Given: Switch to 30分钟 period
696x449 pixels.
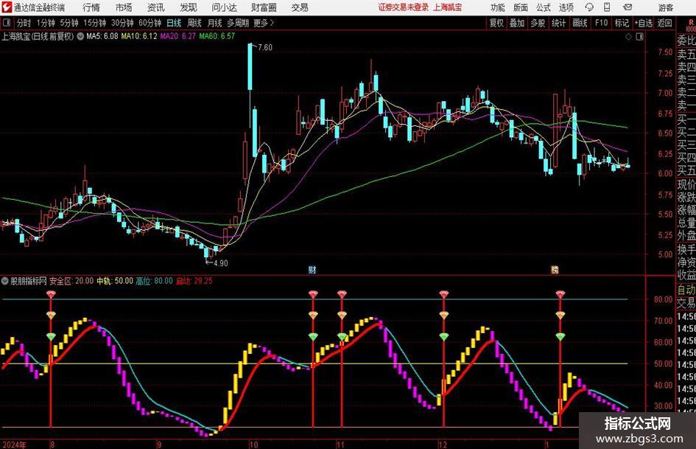Looking at the screenshot, I should [122, 23].
